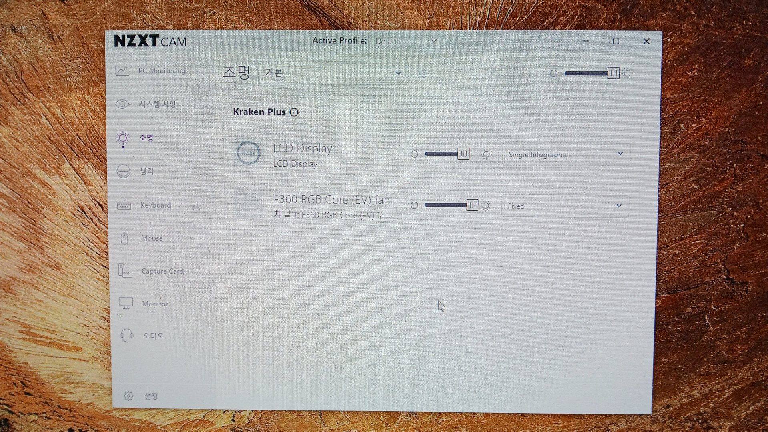The height and width of the screenshot is (432, 768).
Task: Select the 냉각 cooling icon in sidebar
Action: tap(123, 171)
